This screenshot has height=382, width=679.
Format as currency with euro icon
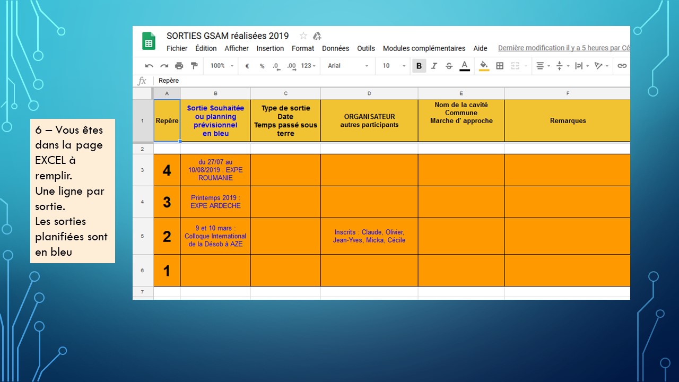pos(247,66)
